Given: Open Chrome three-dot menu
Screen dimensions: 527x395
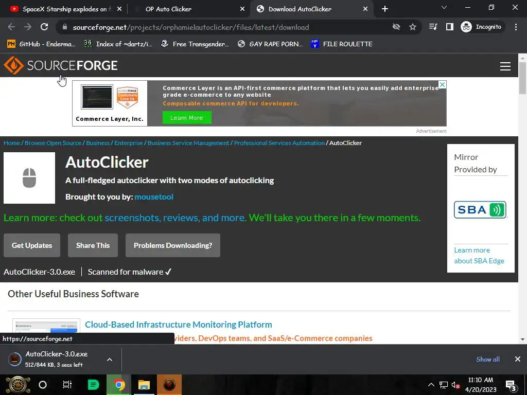Looking at the screenshot, I should pos(516,27).
